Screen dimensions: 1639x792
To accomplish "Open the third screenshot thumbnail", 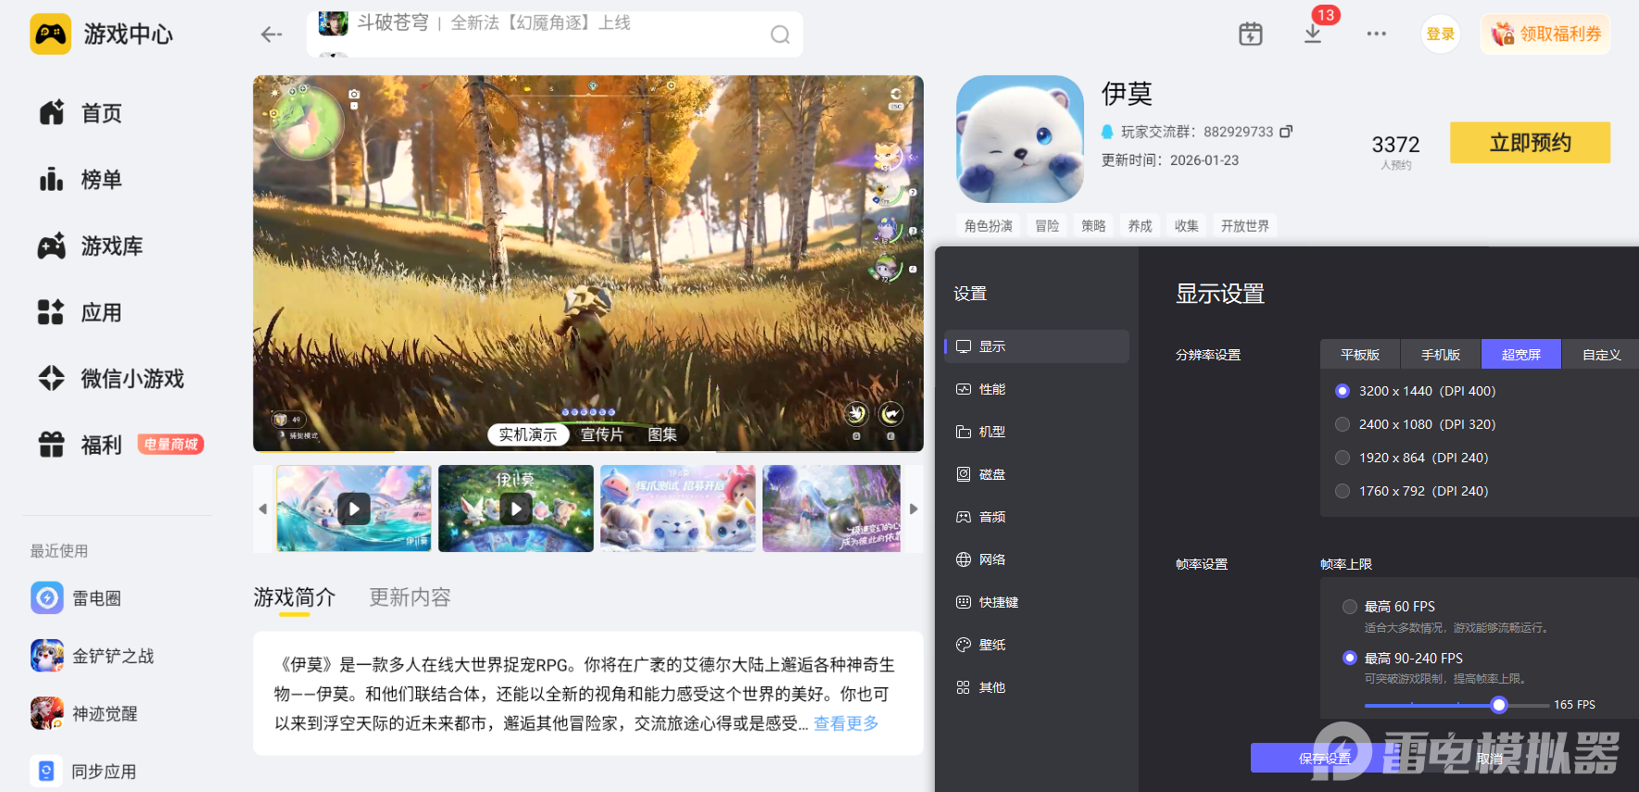I will pyautogui.click(x=678, y=509).
